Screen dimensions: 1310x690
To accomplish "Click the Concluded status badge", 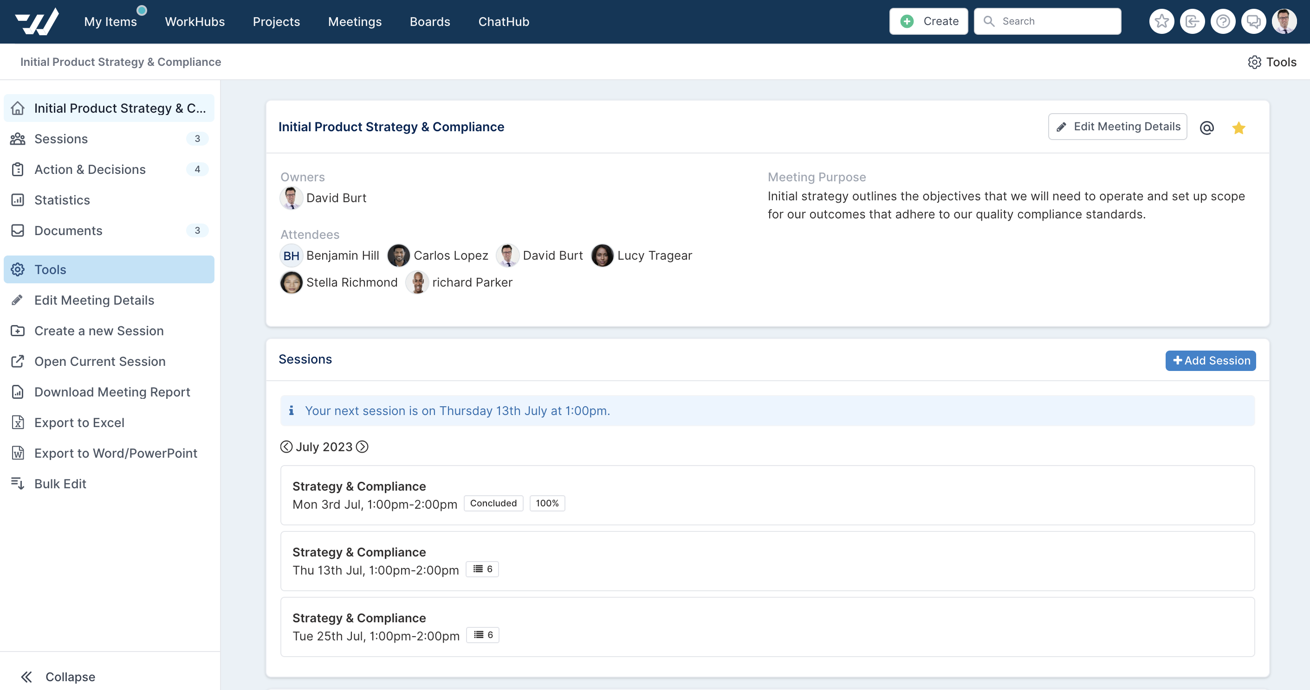I will [x=493, y=504].
